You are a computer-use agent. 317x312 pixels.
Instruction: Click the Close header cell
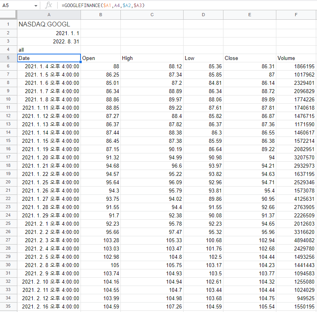(249, 58)
